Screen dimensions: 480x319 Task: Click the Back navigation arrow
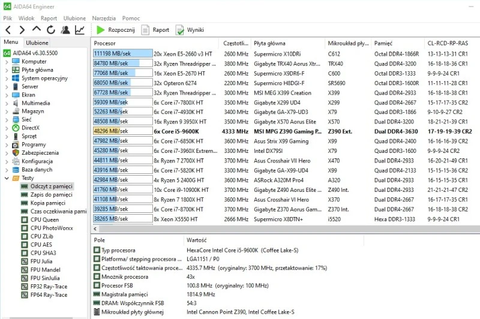[x=8, y=30]
